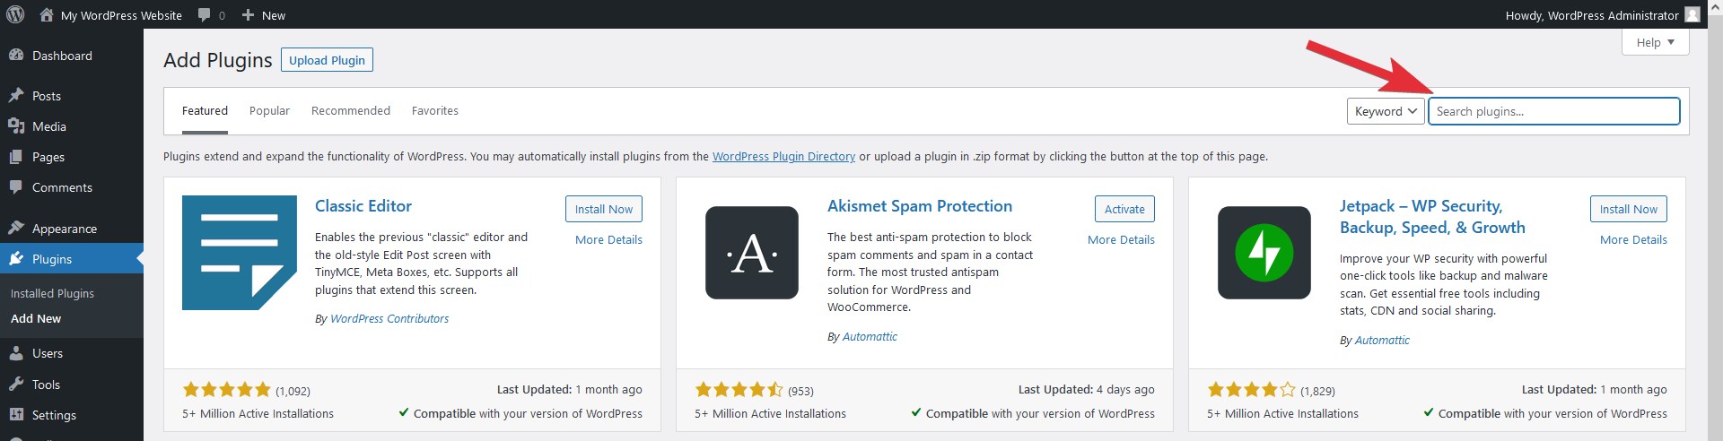The image size is (1723, 441).
Task: Click the Dashboard gauge icon in sidebar
Action: click(x=16, y=56)
